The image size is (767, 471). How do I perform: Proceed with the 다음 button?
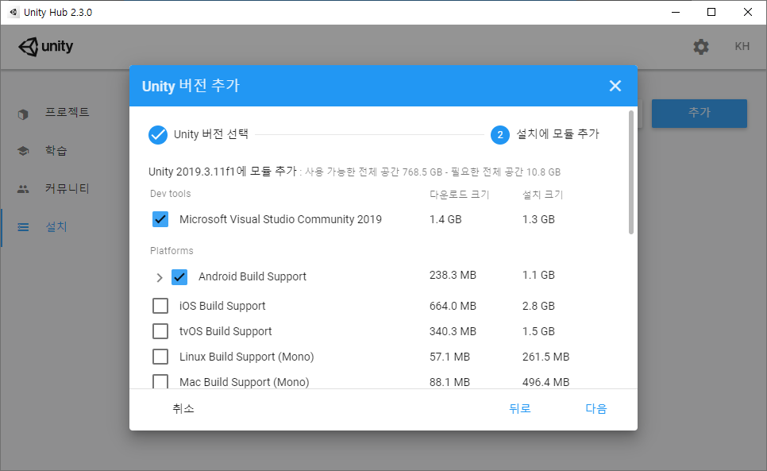(x=595, y=408)
